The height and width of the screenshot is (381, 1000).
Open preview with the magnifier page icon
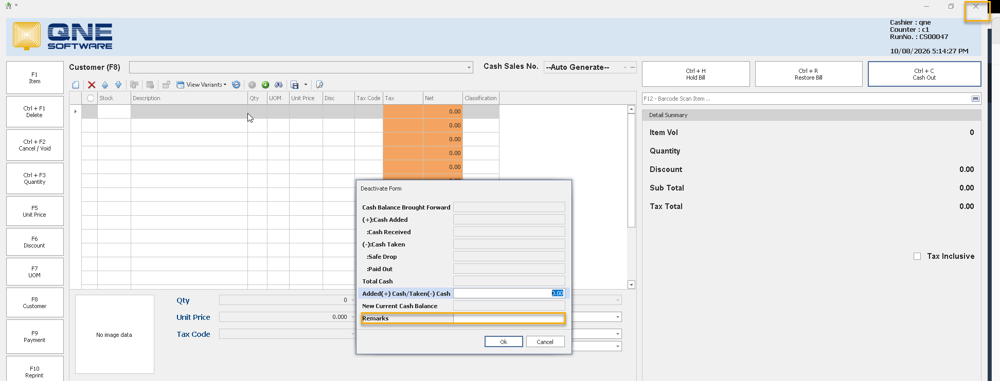pos(319,85)
